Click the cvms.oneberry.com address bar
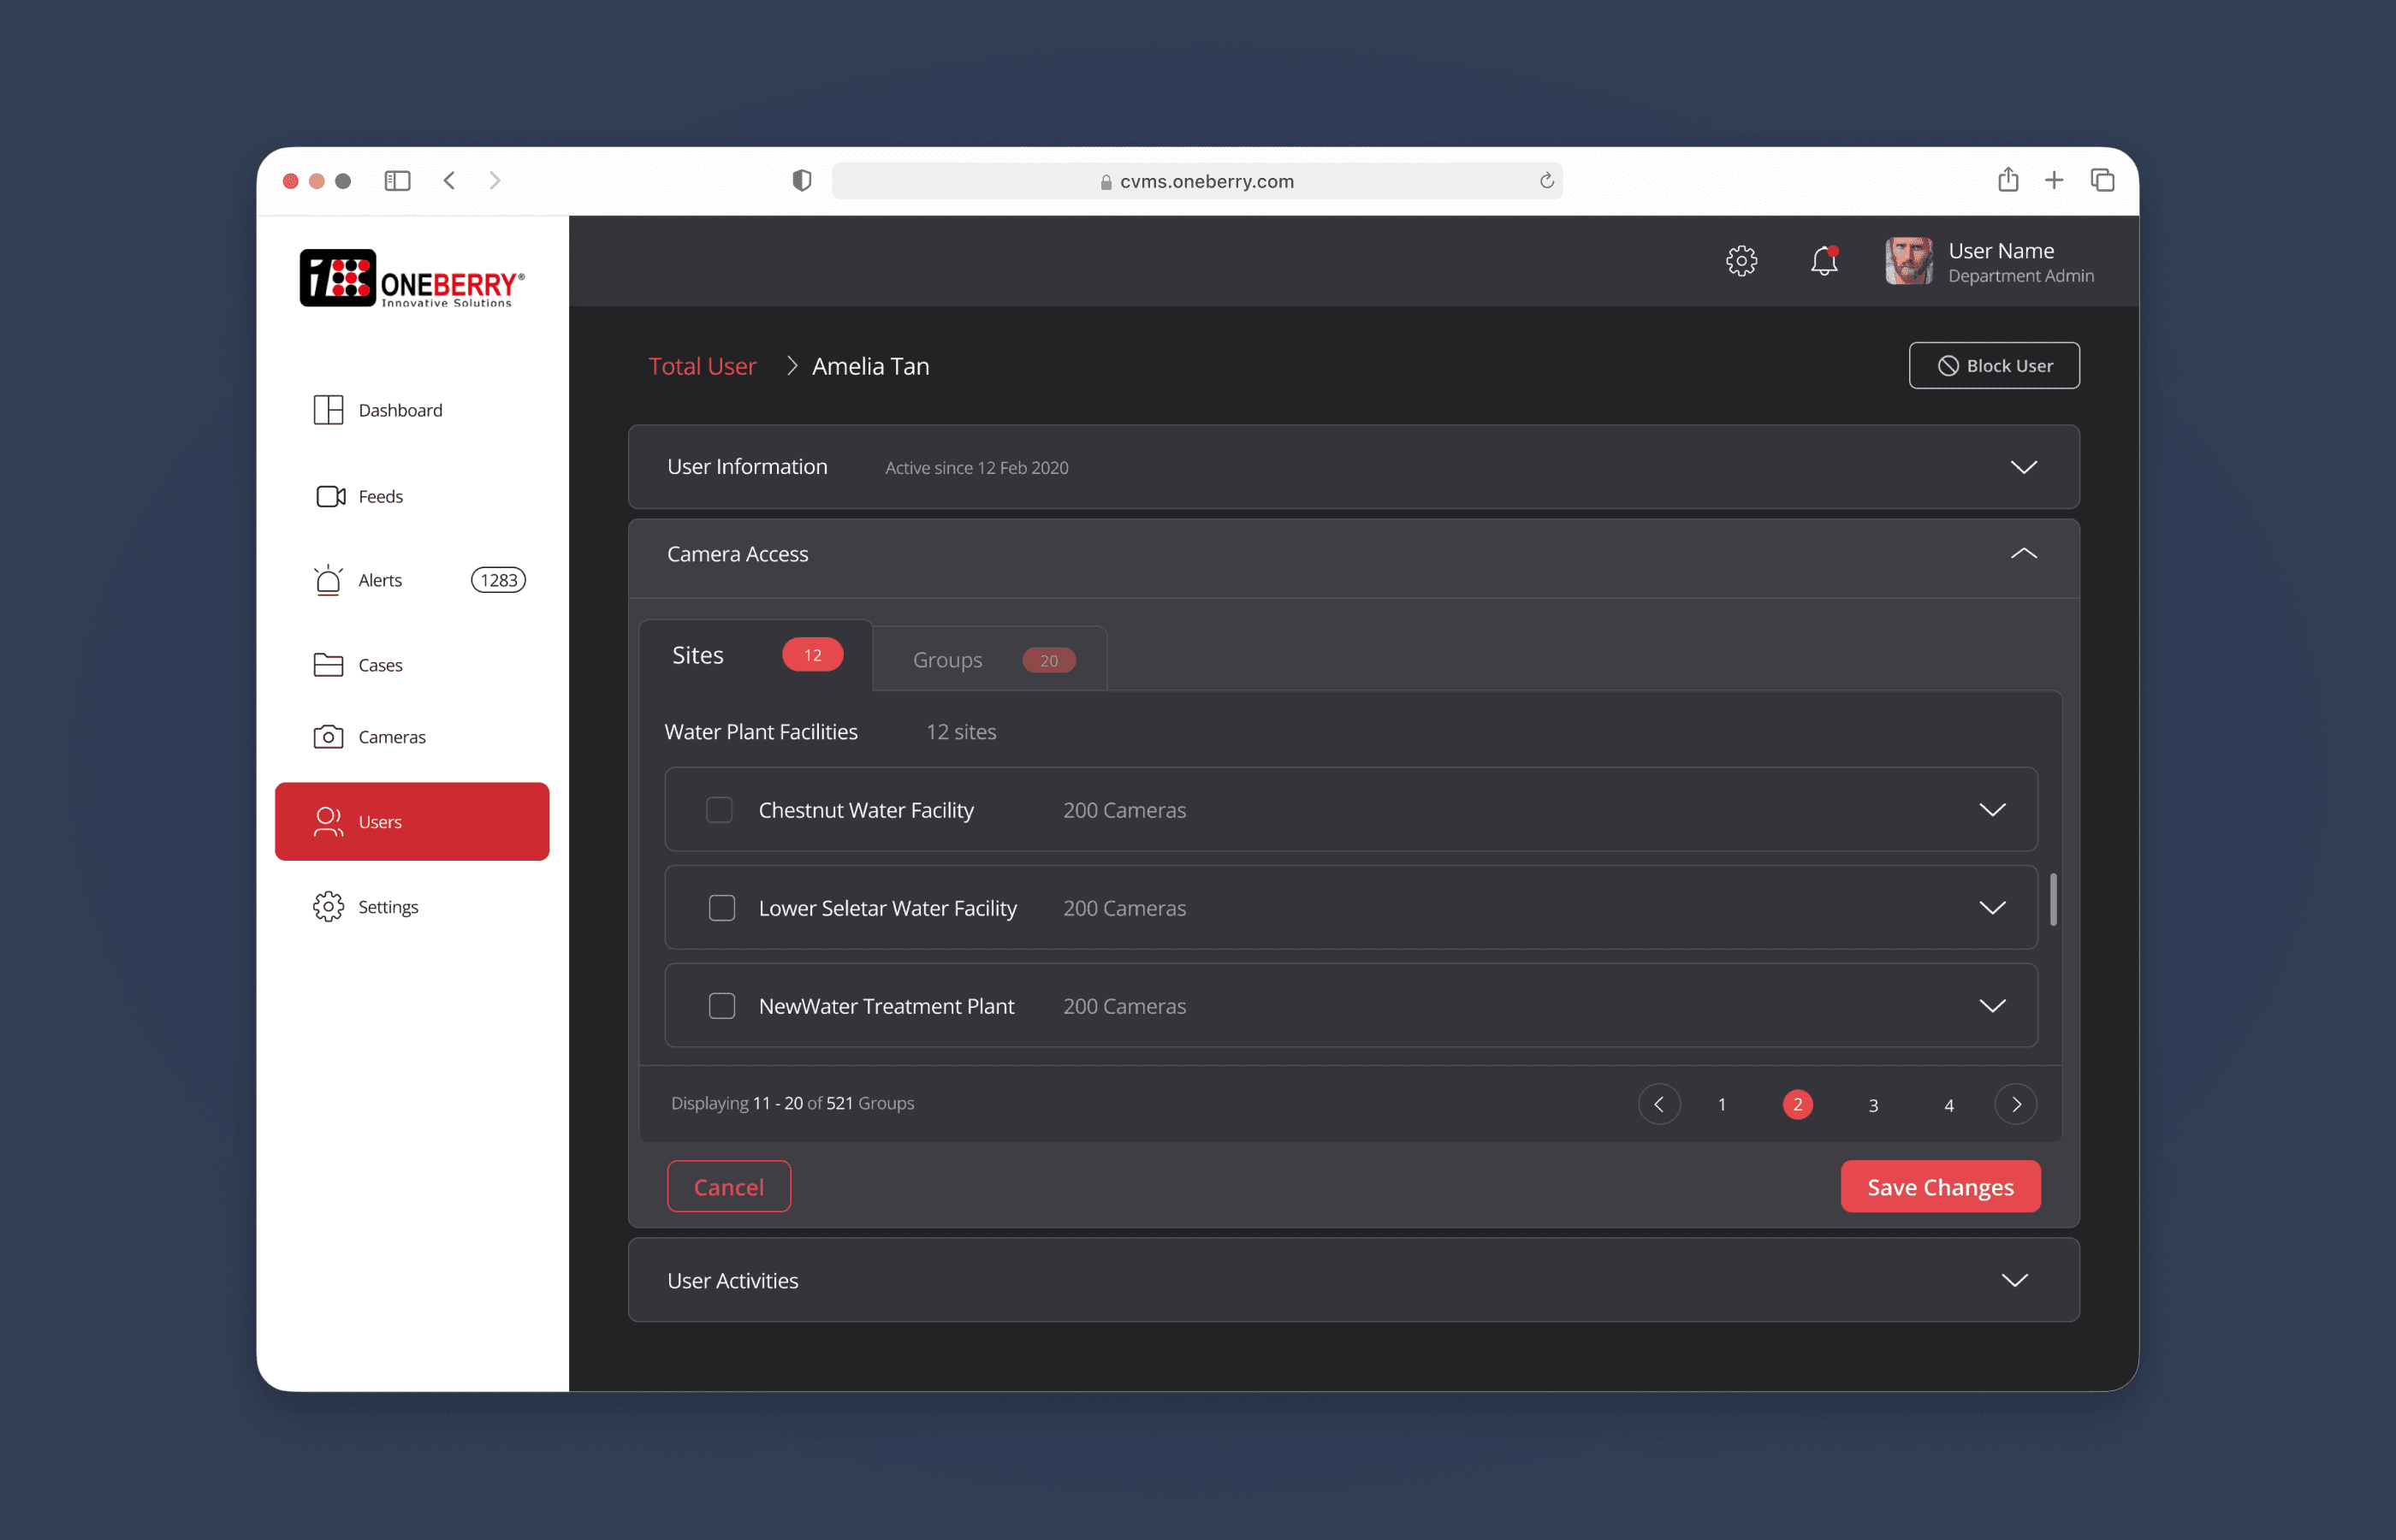Screen dimensions: 2396x1540 [x=1197, y=181]
